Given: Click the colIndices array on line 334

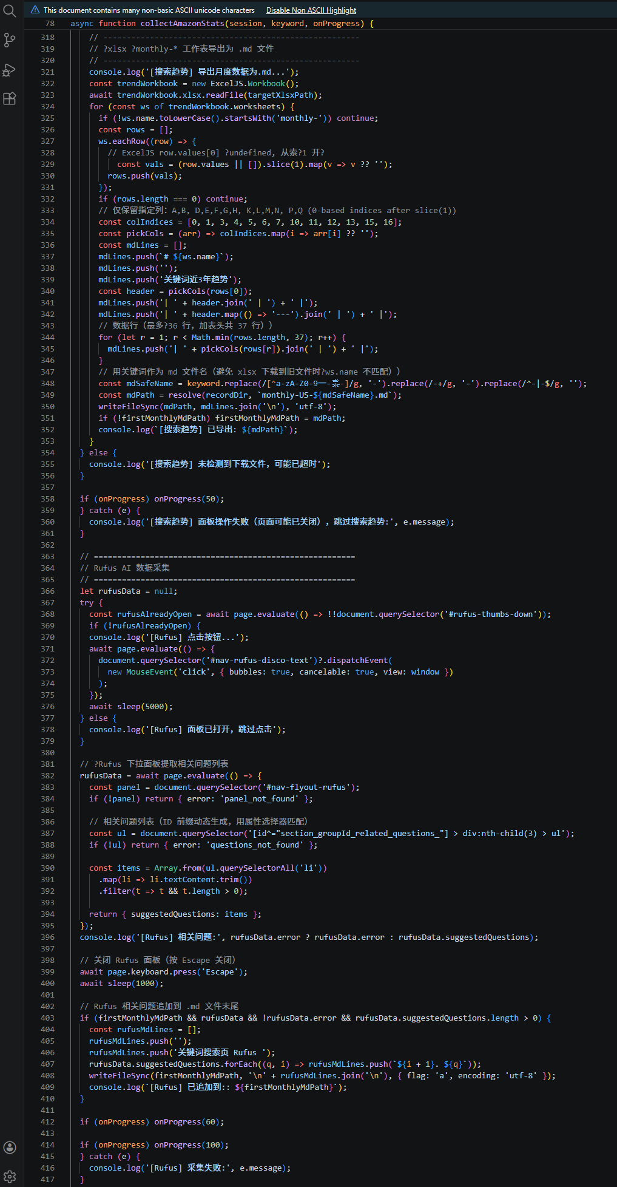Looking at the screenshot, I should click(x=292, y=222).
